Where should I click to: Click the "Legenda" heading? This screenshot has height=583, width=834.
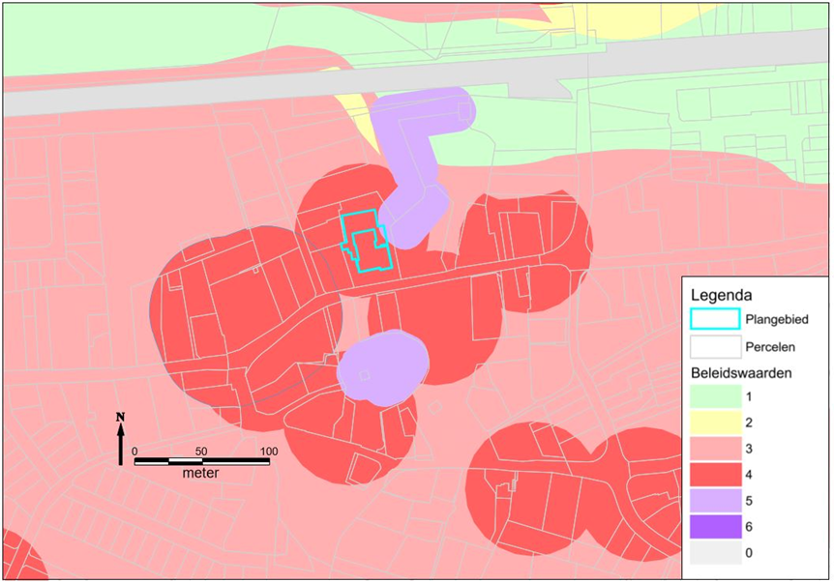click(x=721, y=295)
